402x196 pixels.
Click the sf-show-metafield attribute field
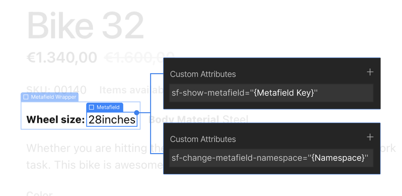tap(271, 93)
